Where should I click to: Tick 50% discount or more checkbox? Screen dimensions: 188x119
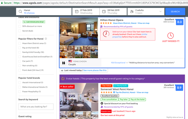pos(20,26)
